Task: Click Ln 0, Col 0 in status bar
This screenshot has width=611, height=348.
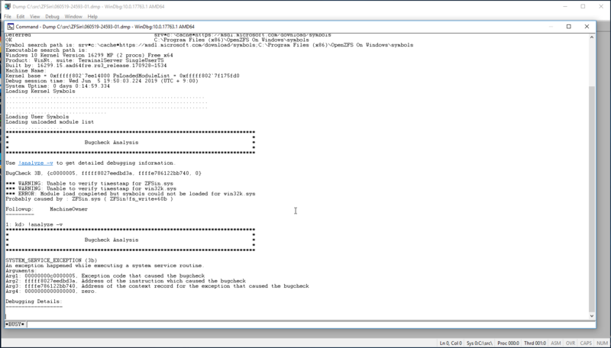Action: (451, 343)
